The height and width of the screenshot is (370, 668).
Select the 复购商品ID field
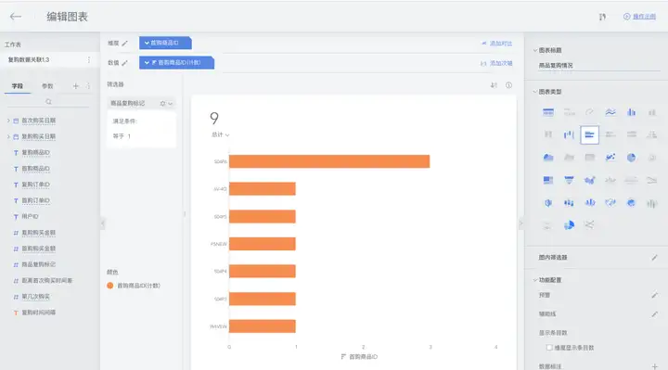(x=36, y=152)
